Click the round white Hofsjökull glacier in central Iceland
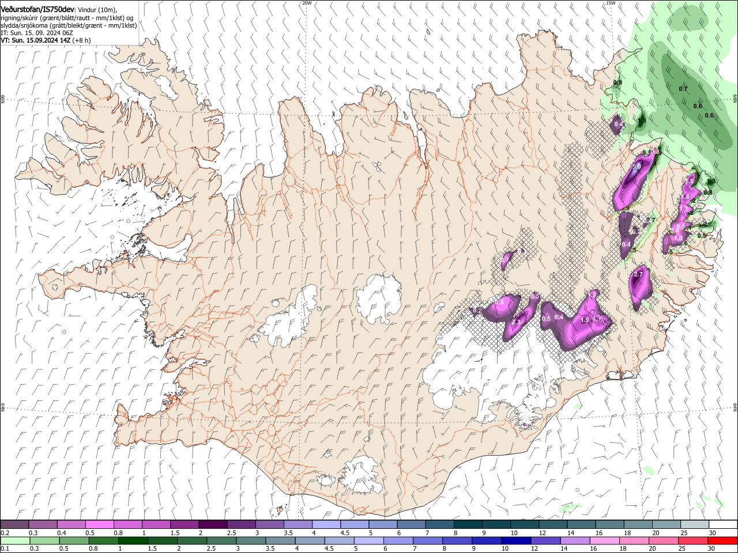The height and width of the screenshot is (553, 738). pos(379,297)
